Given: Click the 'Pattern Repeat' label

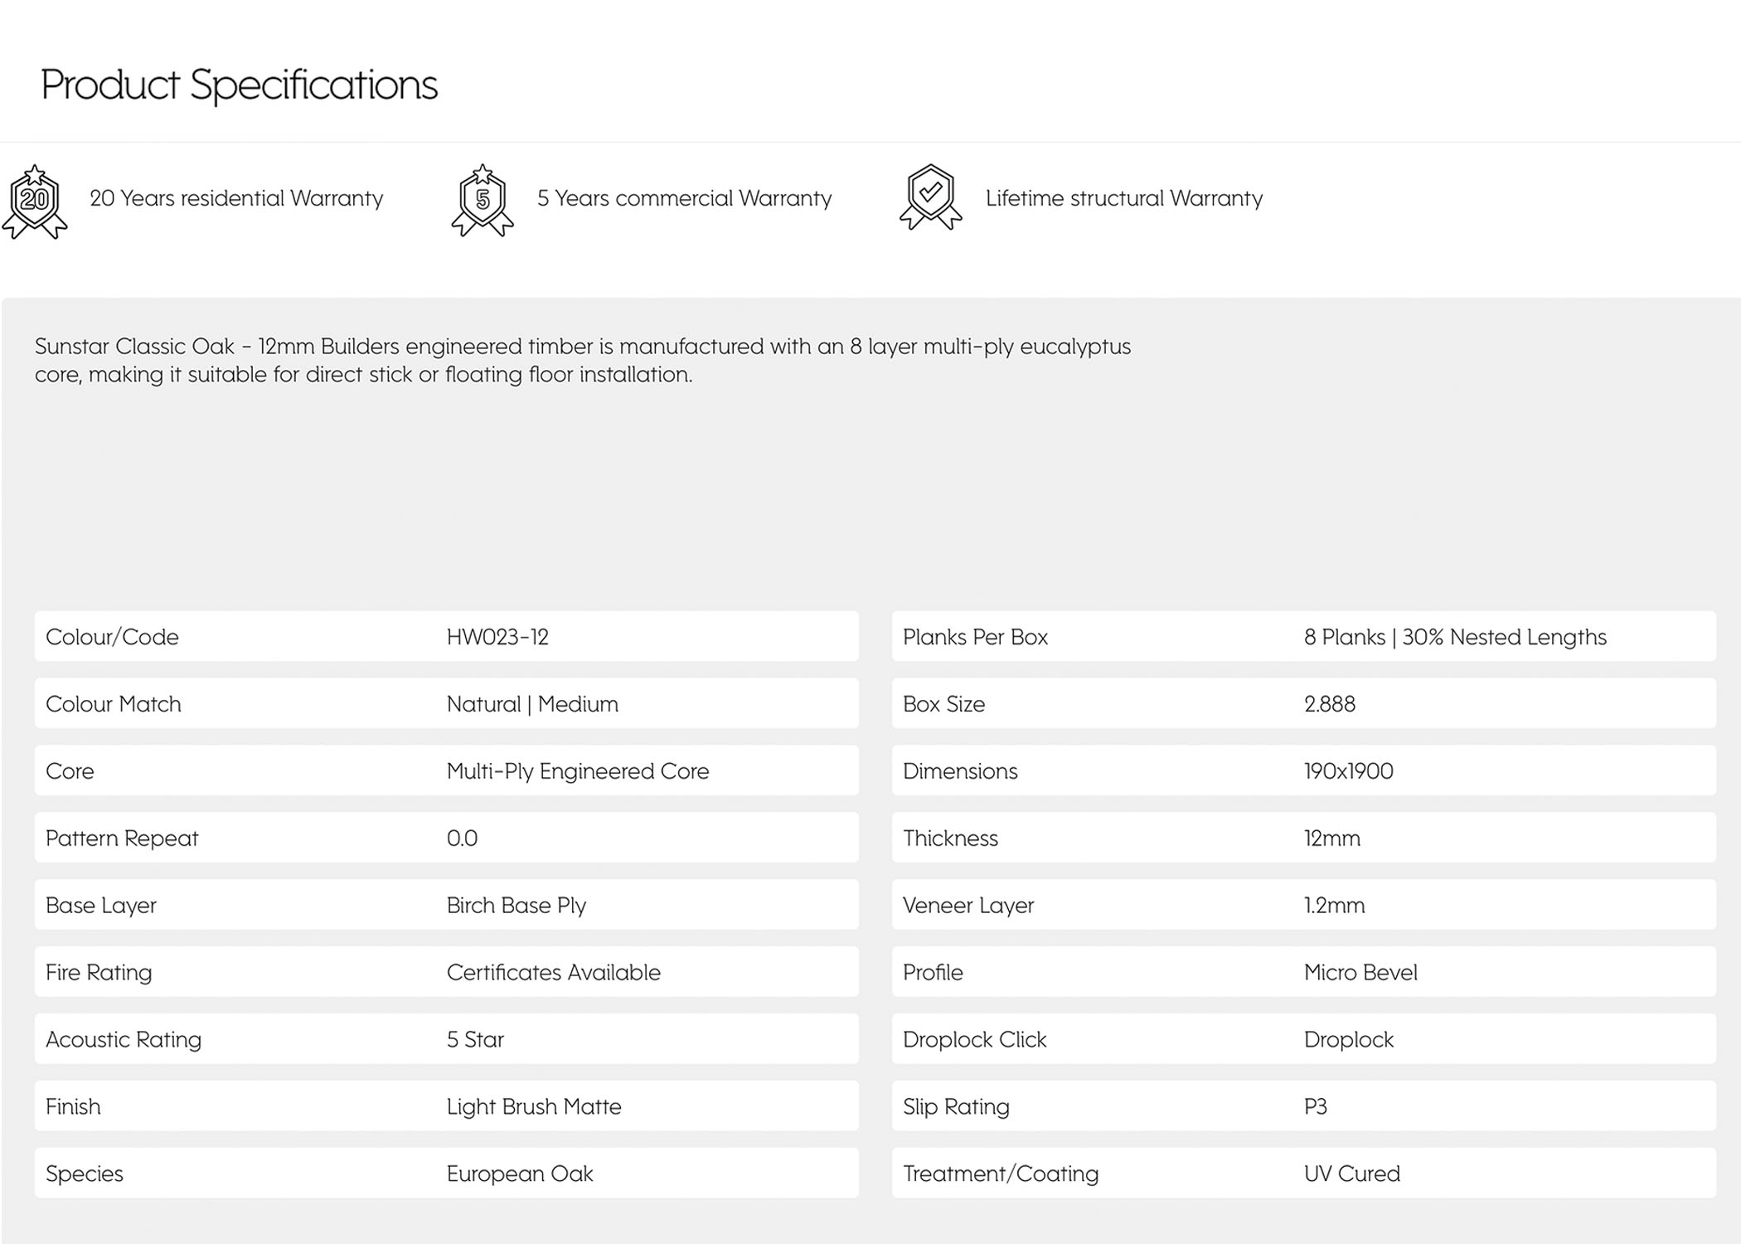Looking at the screenshot, I should point(122,838).
